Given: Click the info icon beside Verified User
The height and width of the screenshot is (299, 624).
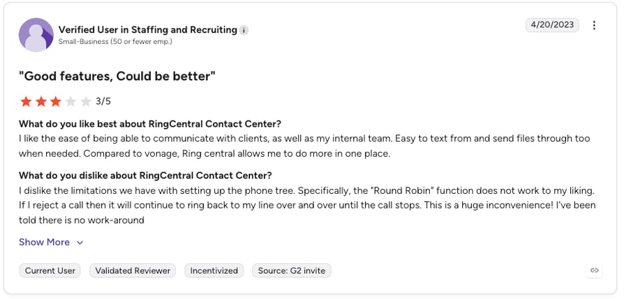Looking at the screenshot, I should (244, 30).
